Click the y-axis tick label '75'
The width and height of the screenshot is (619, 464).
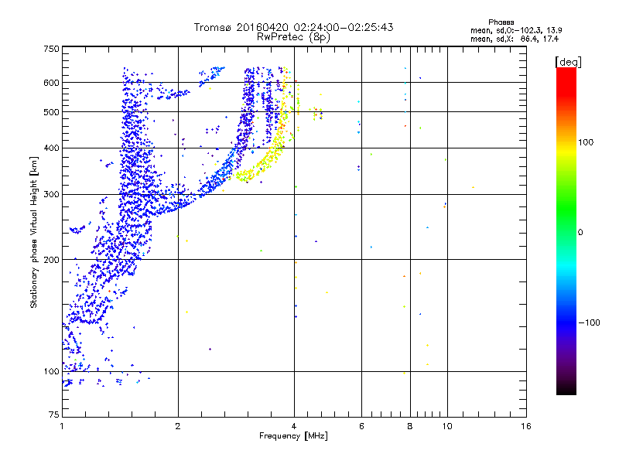54,415
